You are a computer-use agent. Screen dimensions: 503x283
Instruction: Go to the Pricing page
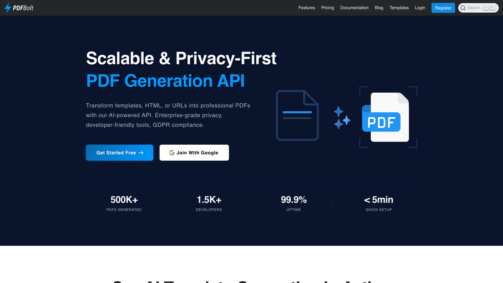tap(327, 8)
